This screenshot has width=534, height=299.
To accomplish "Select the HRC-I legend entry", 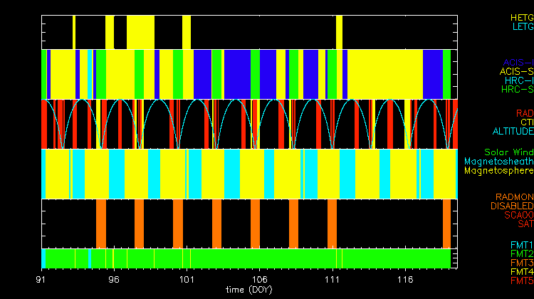I will click(x=518, y=80).
